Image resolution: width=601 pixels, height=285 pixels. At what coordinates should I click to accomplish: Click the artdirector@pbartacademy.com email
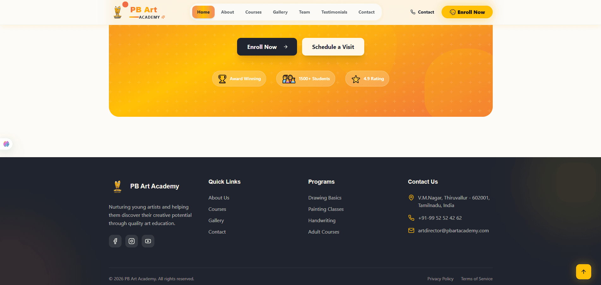coord(453,230)
